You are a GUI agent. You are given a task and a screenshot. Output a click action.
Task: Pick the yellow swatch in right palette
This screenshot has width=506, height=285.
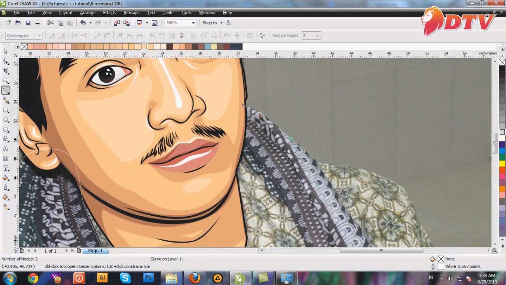click(x=502, y=163)
